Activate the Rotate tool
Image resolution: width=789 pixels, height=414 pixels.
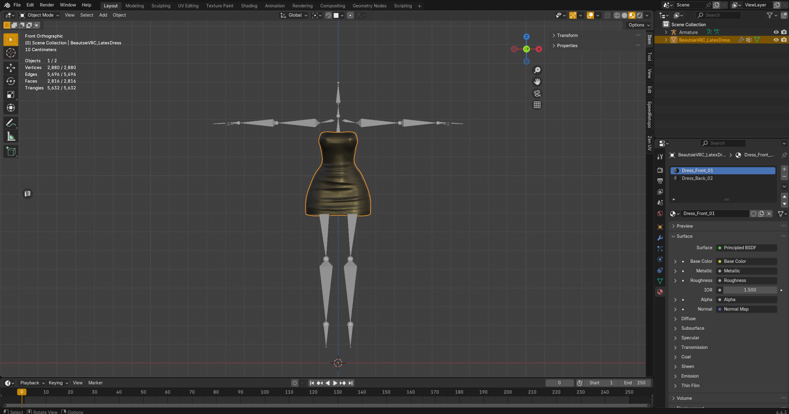pos(11,81)
